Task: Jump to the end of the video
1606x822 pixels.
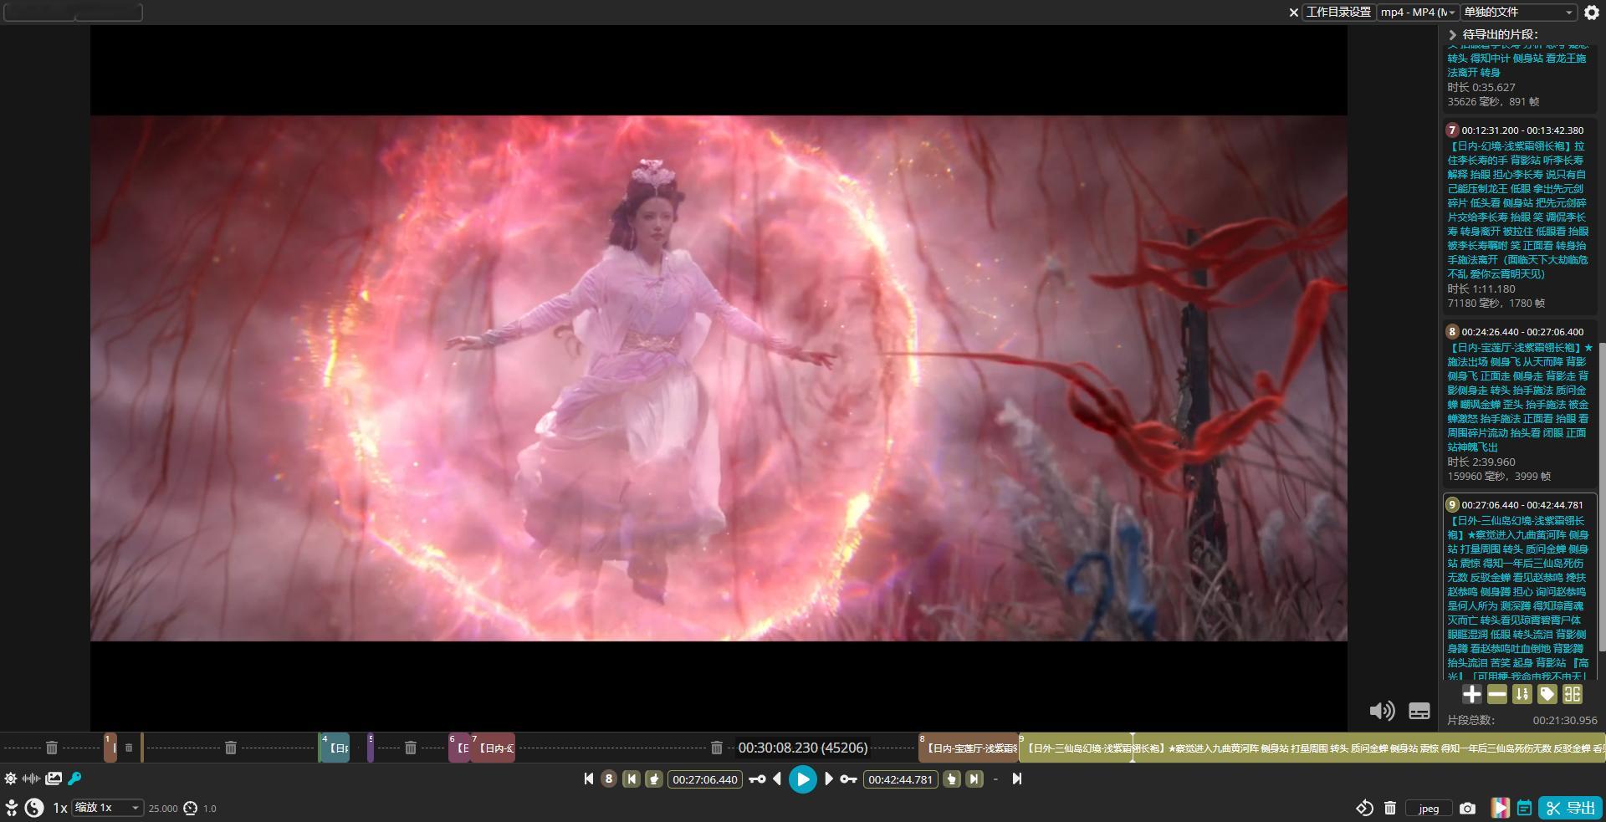Action: pos(1017,779)
